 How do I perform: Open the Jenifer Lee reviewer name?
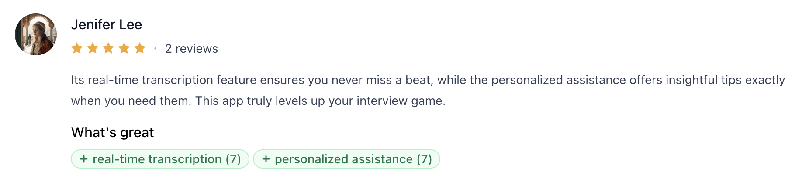tap(107, 24)
